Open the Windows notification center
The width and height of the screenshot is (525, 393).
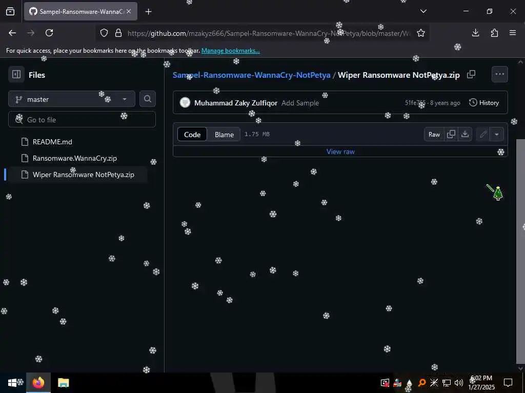[508, 383]
